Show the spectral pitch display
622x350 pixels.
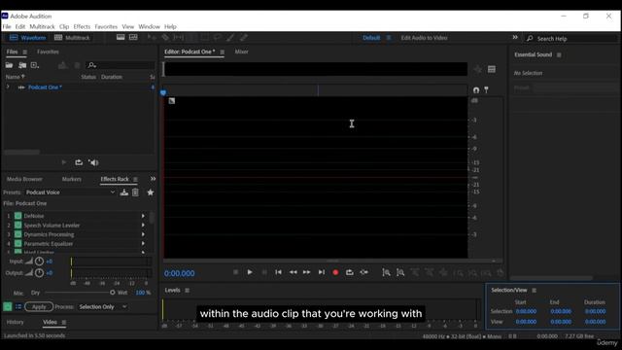133,37
